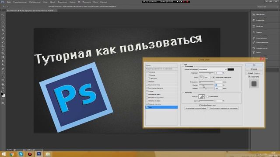The width and height of the screenshot is (280, 157).
Task: Select the Healing Brush tool
Action: click(x=3, y=38)
